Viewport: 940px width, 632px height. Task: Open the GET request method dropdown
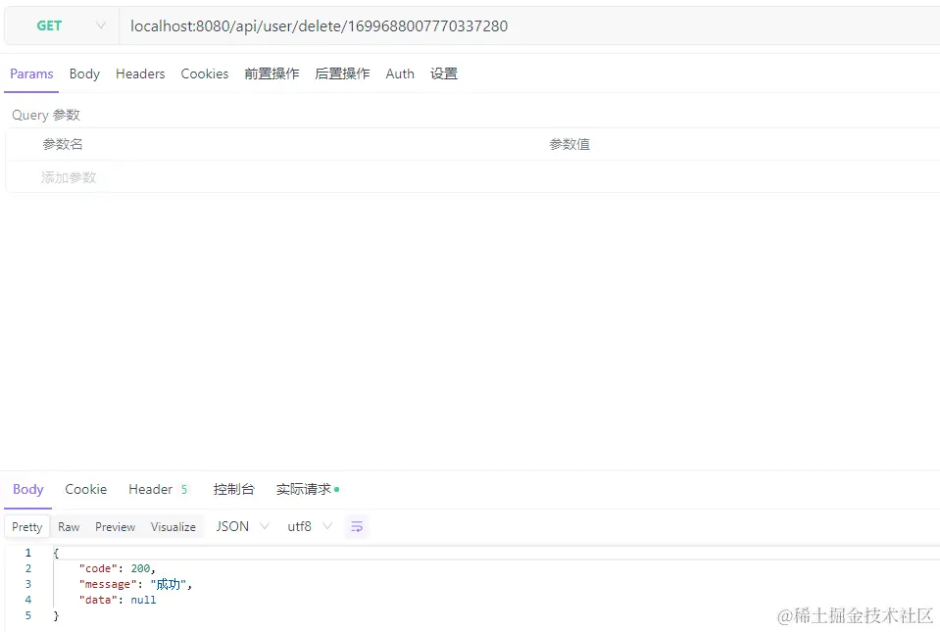click(63, 25)
